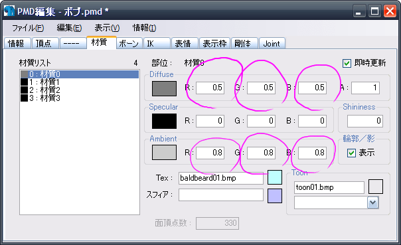Switch to the 表情 tab
This screenshot has width=401, height=245.
(185, 43)
